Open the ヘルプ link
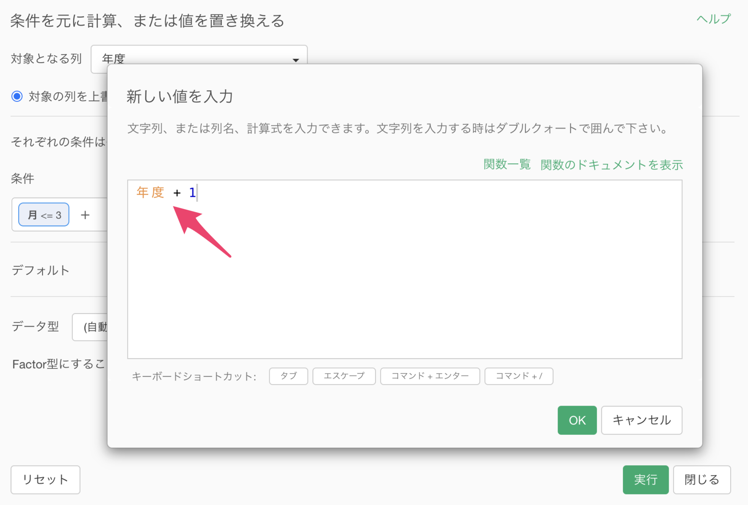The height and width of the screenshot is (505, 748). 713,19
